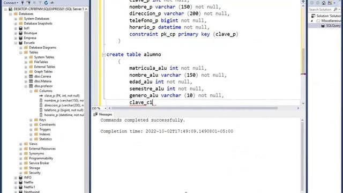Click the query editor horizontal scrollbar thumb
The height and width of the screenshot is (193, 343).
tap(195, 108)
